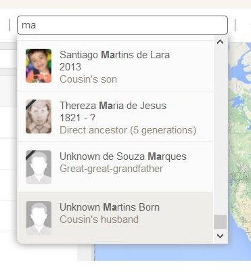Click the "Great-great-grandfather" relationship text
This screenshot has height=275, width=251.
pos(112,169)
